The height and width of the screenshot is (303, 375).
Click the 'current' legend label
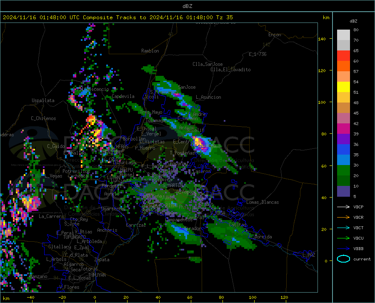tap(362, 259)
